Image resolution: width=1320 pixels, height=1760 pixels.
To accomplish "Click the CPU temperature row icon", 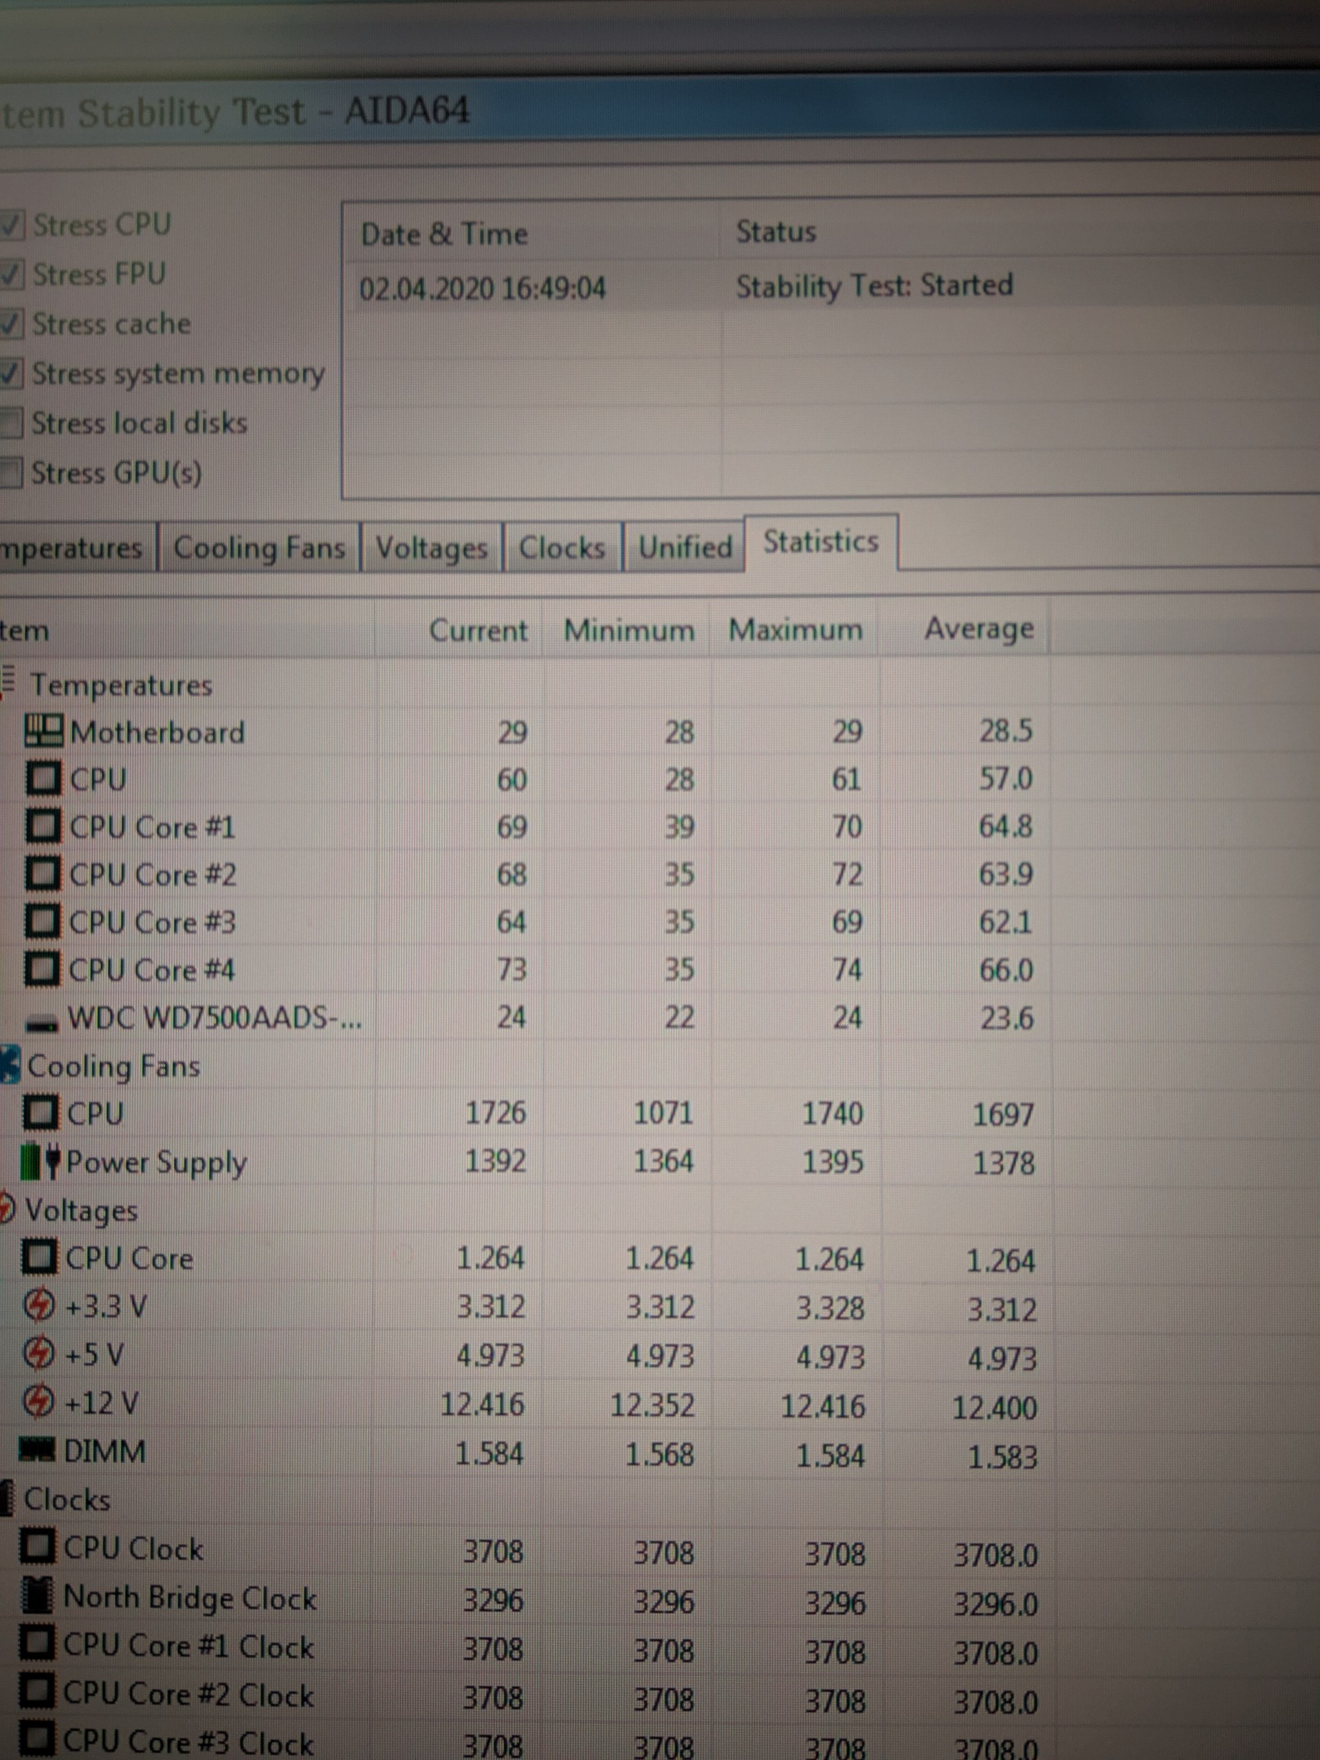I will pos(43,778).
